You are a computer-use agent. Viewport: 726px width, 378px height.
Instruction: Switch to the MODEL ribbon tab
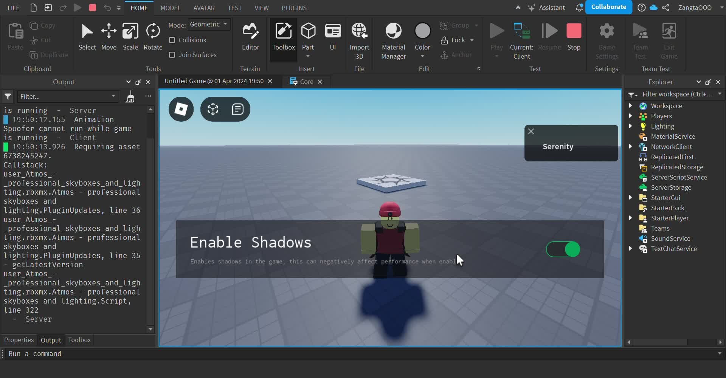tap(171, 8)
